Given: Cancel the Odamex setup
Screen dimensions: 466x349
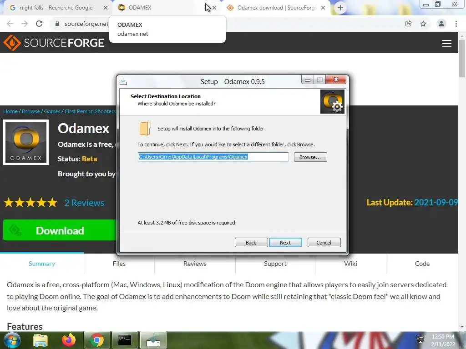Looking at the screenshot, I should (x=324, y=243).
